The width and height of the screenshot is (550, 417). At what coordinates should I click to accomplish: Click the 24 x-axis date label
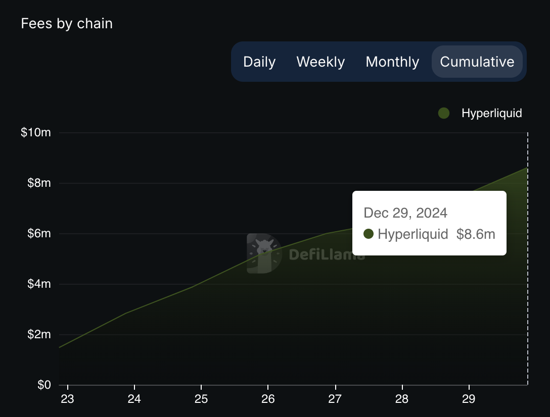click(134, 399)
